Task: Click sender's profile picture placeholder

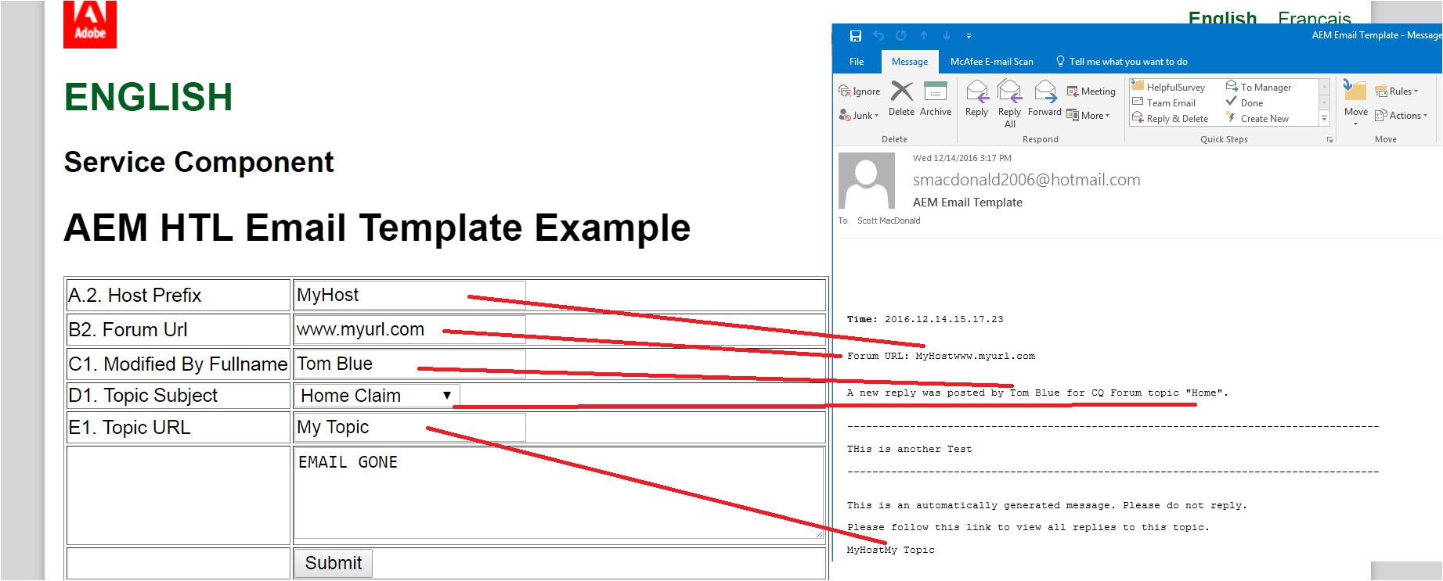Action: 867,181
